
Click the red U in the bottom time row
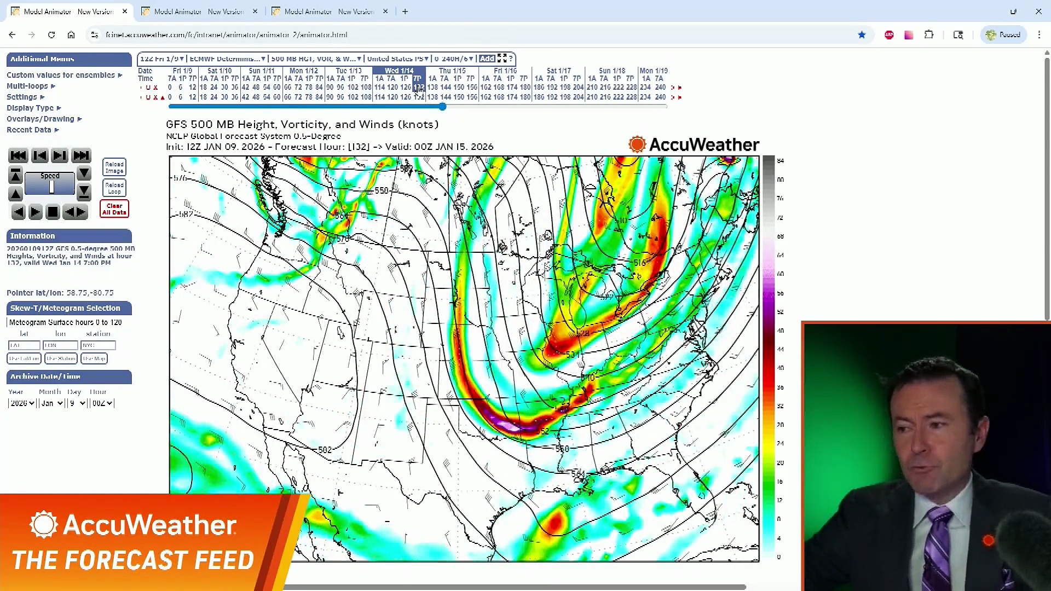[x=149, y=97]
